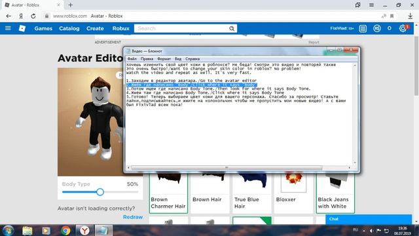Switch to Yandex Browser in taskbar

[84, 230]
